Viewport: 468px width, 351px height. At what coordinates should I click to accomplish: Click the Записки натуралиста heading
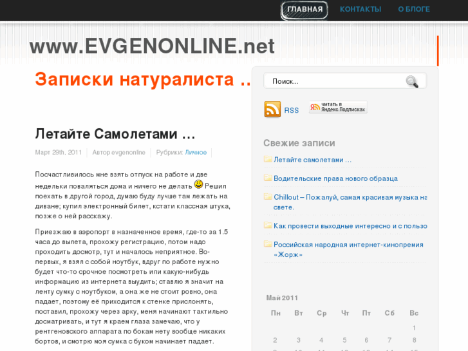[x=143, y=80]
